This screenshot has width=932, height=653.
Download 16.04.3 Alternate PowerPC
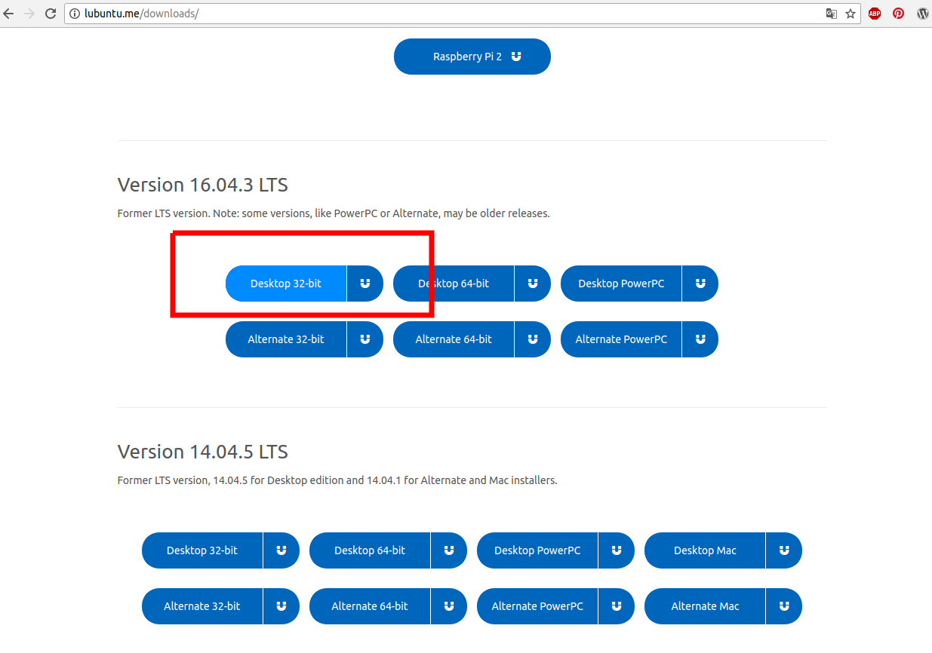[x=621, y=339]
